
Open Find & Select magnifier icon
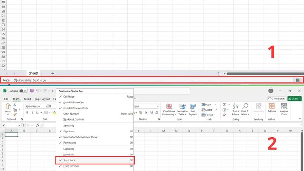(245, 106)
